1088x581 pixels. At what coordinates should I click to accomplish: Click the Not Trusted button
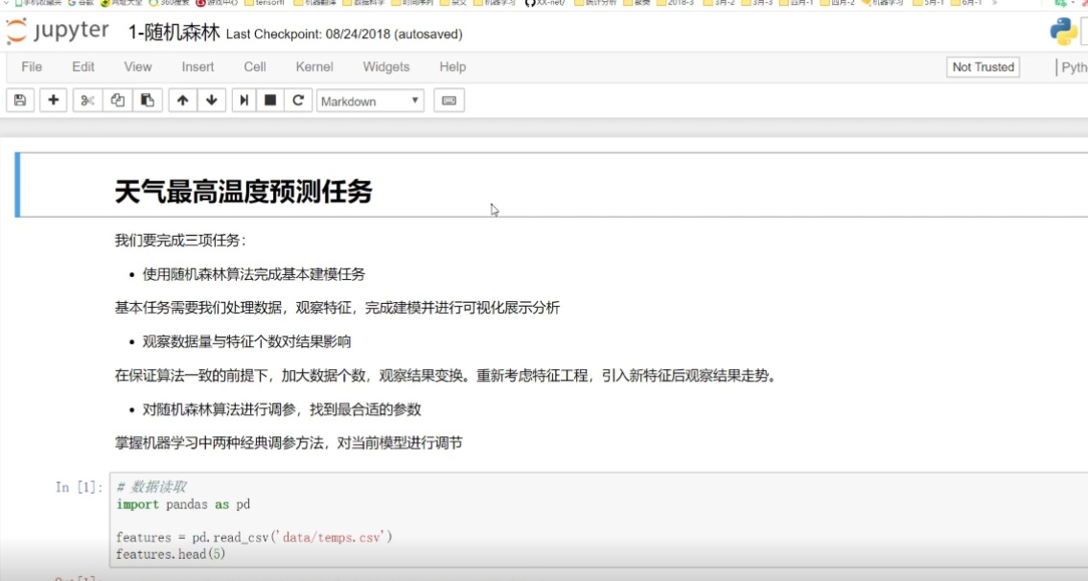[x=983, y=67]
